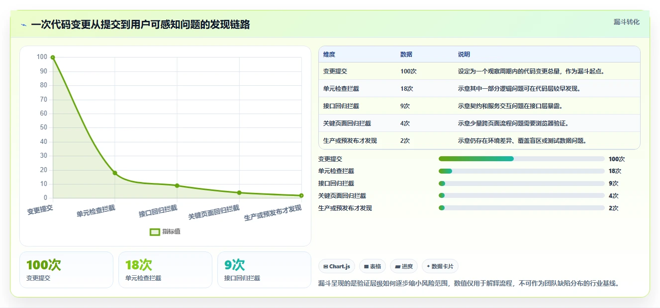Click the description 示意其中一部分逻辑问题可在代码层较早发现
Viewport: 660px width, 308px height.
pyautogui.click(x=519, y=89)
